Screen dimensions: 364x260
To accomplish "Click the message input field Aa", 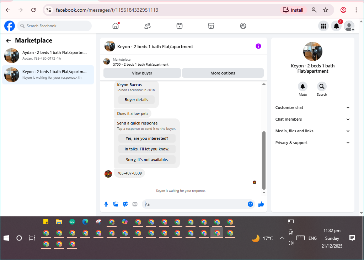I will click(x=194, y=204).
